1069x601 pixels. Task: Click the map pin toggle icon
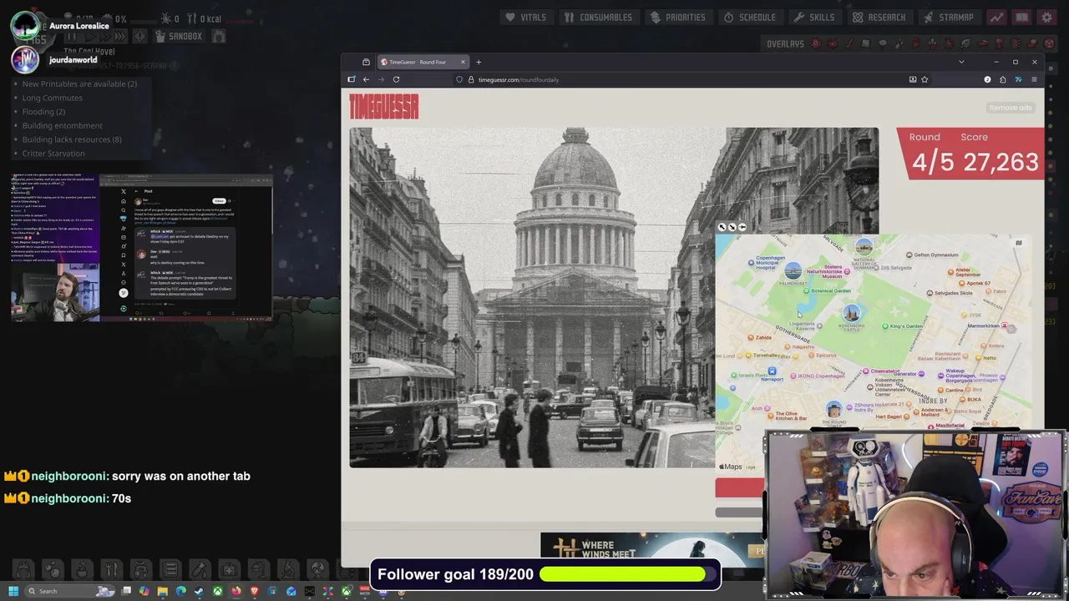tap(742, 227)
